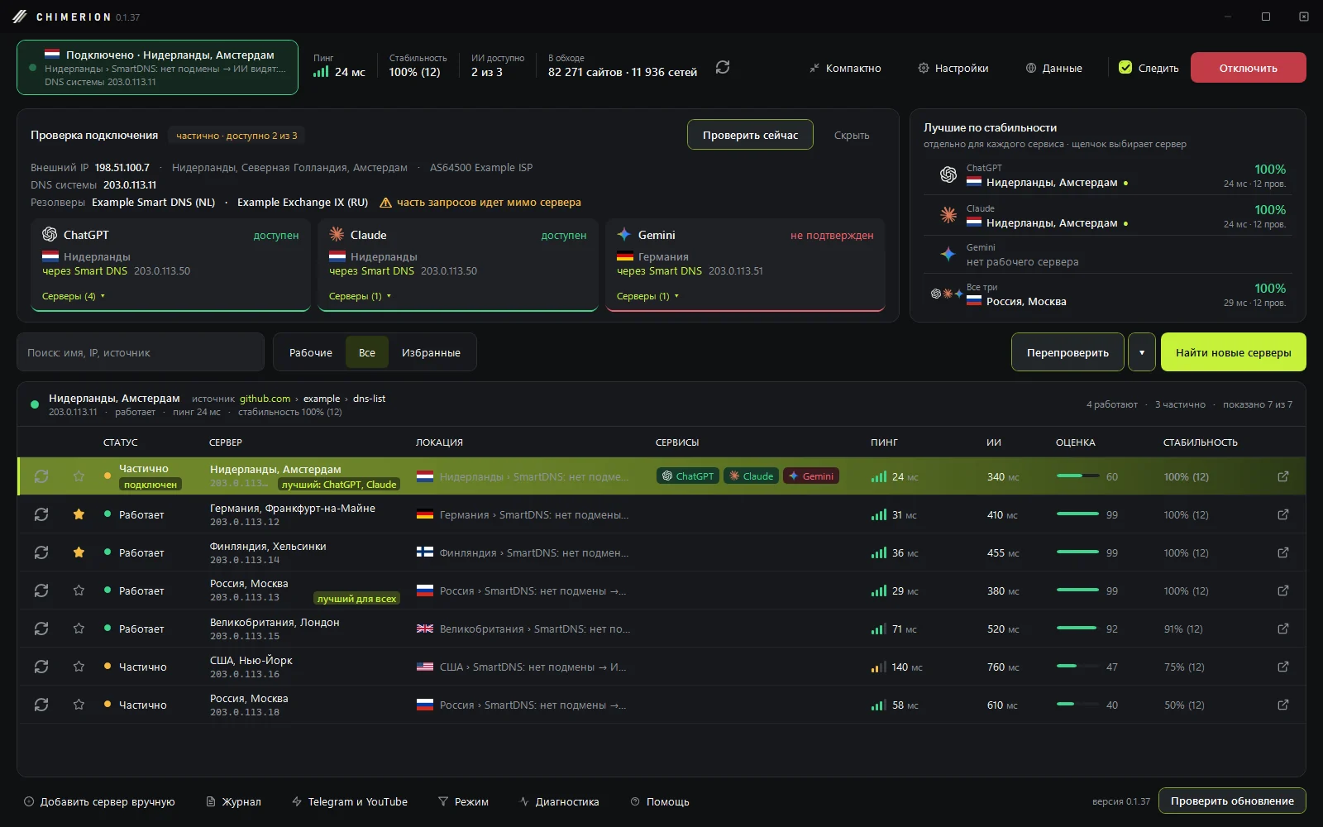
Task: Expand ChatGPT Серверы (4) list
Action: click(74, 296)
